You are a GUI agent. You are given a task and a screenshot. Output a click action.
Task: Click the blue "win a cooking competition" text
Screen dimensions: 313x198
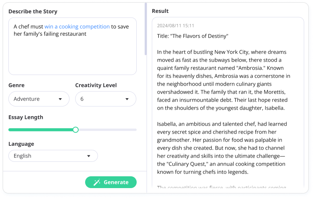(x=77, y=27)
